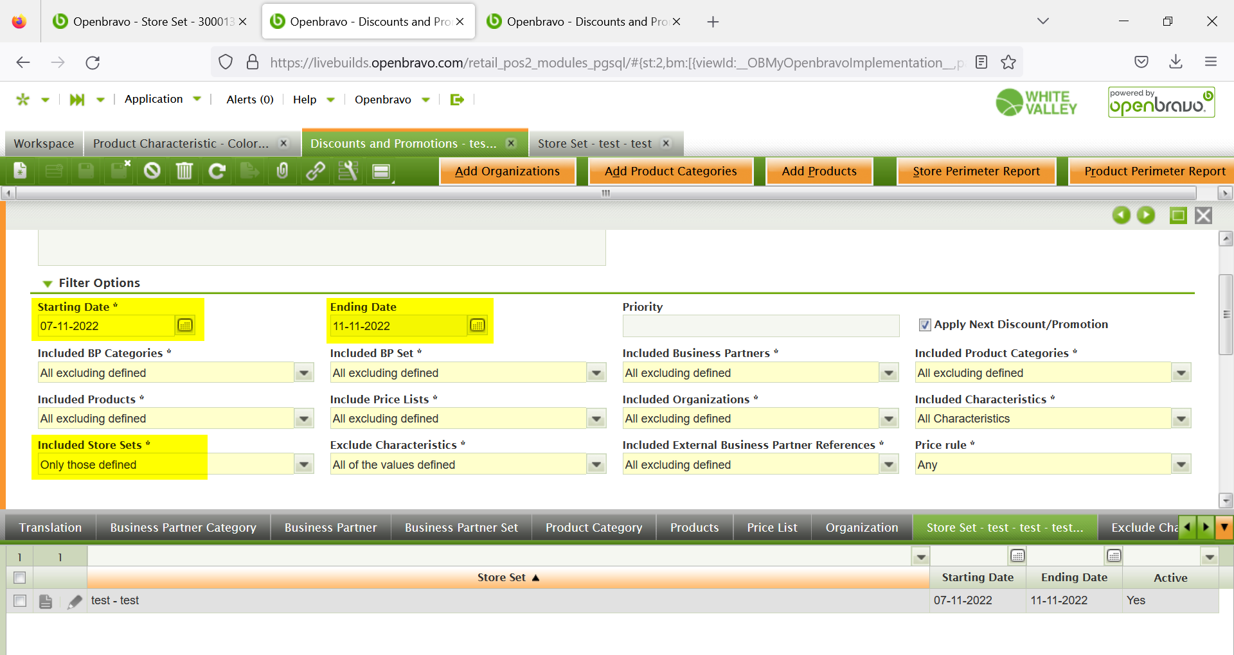
Task: Open the Price rule dropdown
Action: (x=1181, y=464)
